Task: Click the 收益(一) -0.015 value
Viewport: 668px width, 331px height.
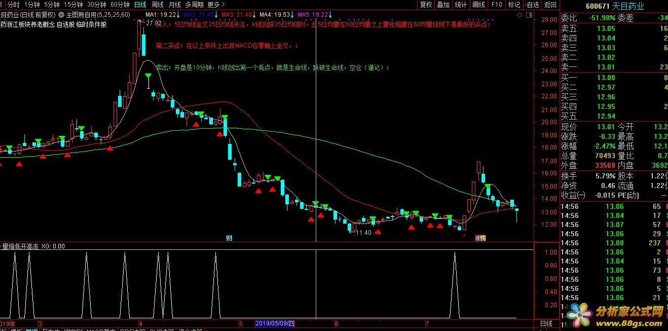Action: click(605, 195)
